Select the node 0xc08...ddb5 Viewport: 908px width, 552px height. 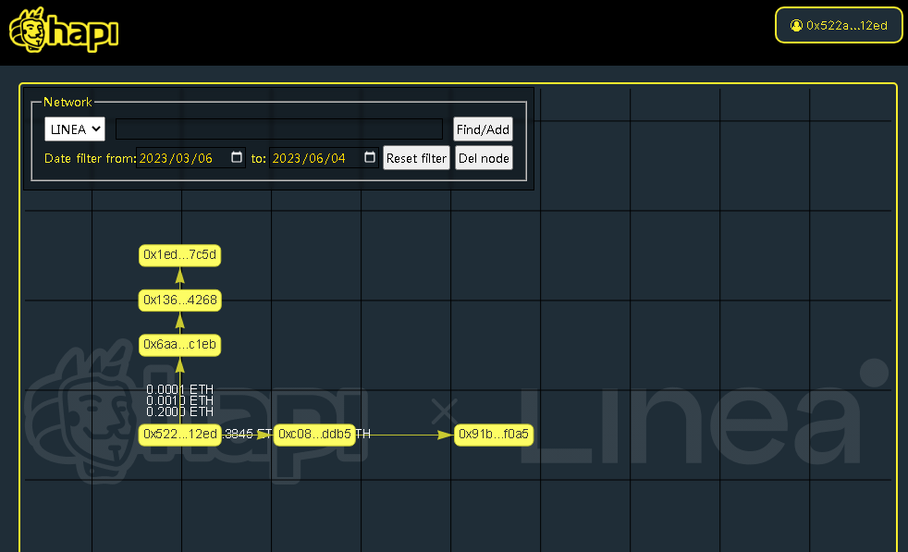tap(314, 435)
